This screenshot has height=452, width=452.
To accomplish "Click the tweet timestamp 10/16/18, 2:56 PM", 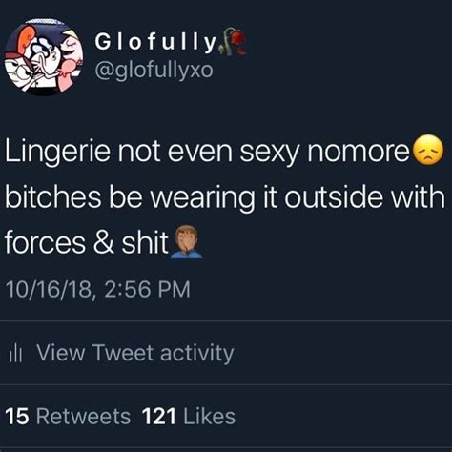I will coord(98,289).
